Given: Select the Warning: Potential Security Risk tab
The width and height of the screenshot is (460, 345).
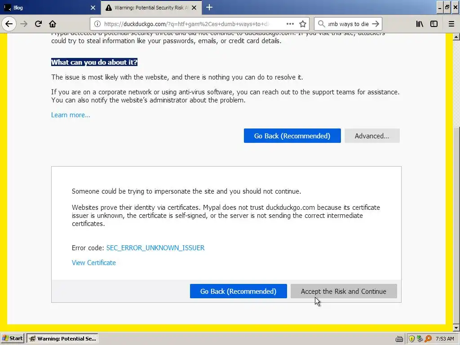Looking at the screenshot, I should (151, 7).
